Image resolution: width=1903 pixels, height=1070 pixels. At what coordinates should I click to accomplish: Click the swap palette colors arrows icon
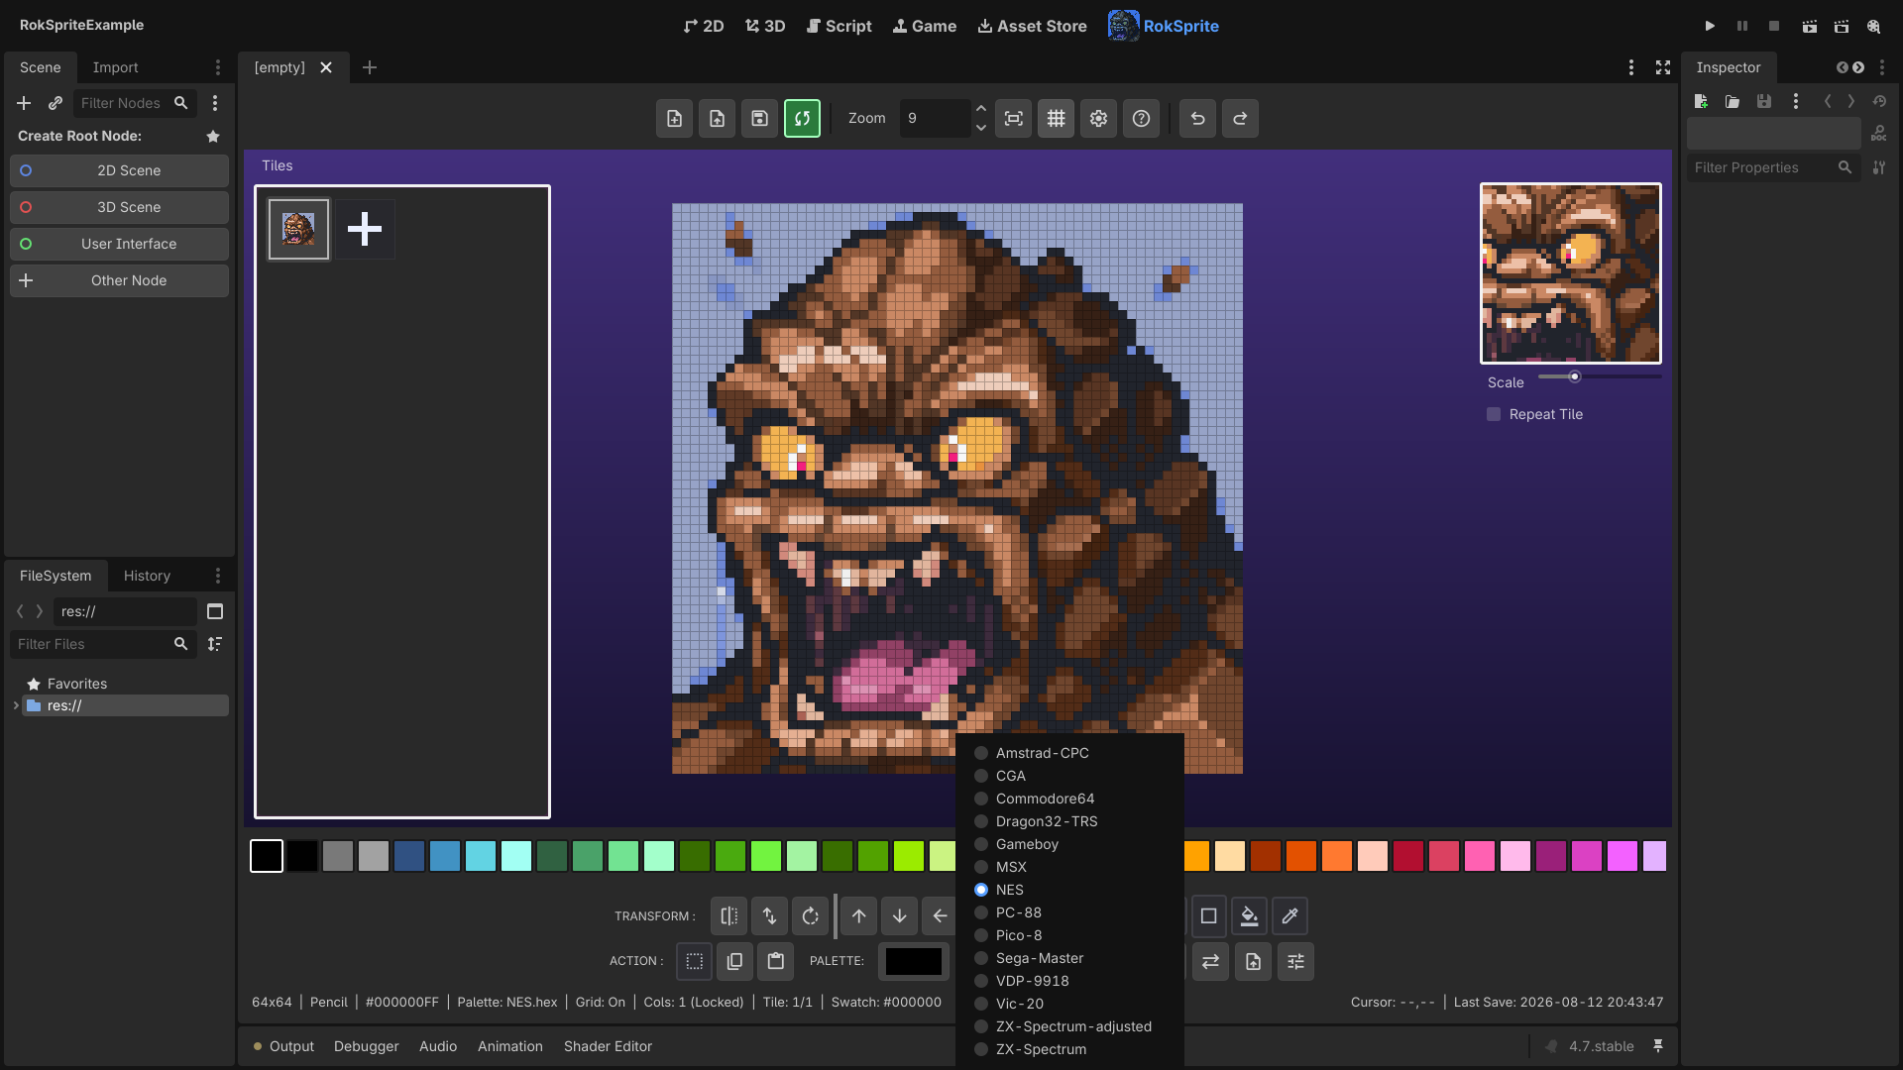(x=1210, y=961)
